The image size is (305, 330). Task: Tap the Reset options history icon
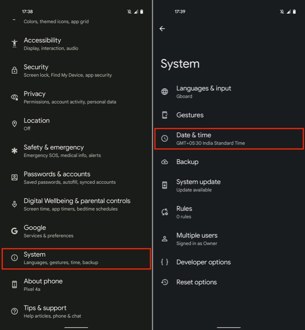point(165,282)
